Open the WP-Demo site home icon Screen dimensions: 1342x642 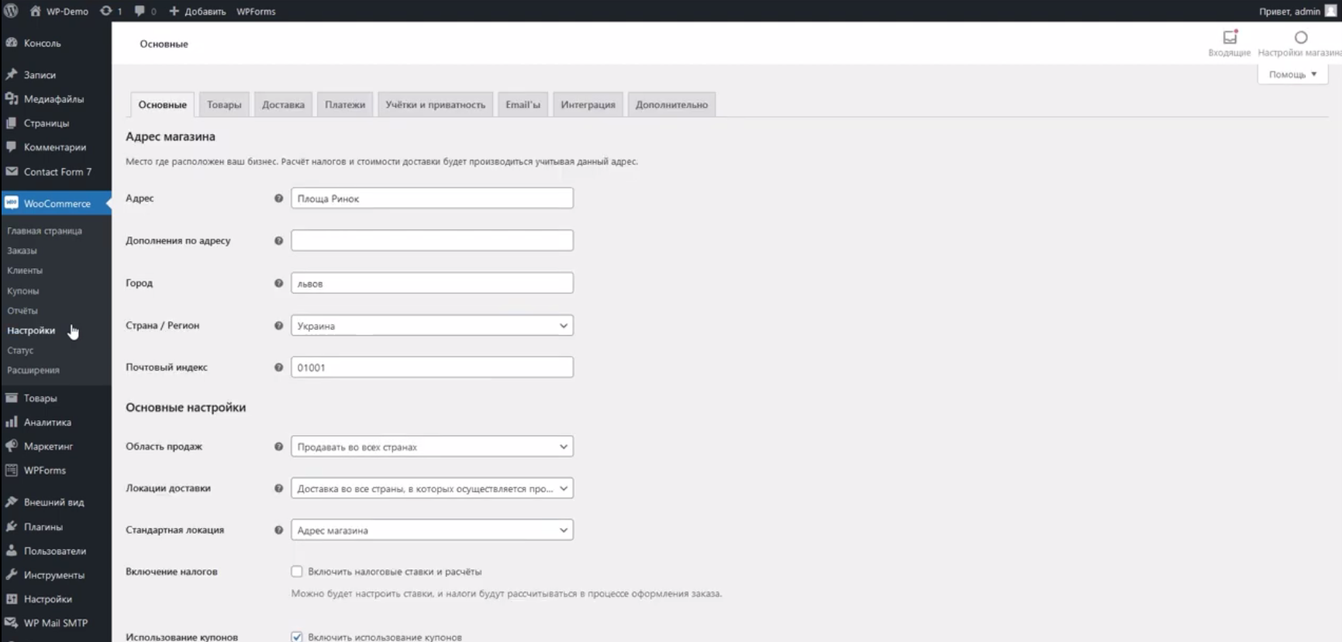coord(35,11)
